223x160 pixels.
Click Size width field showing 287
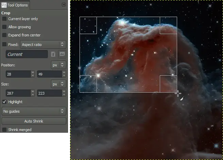18,93
